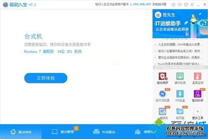The width and height of the screenshot is (208, 139).
Task: Open the 管先生运维 news link
Action: tap(180, 58)
